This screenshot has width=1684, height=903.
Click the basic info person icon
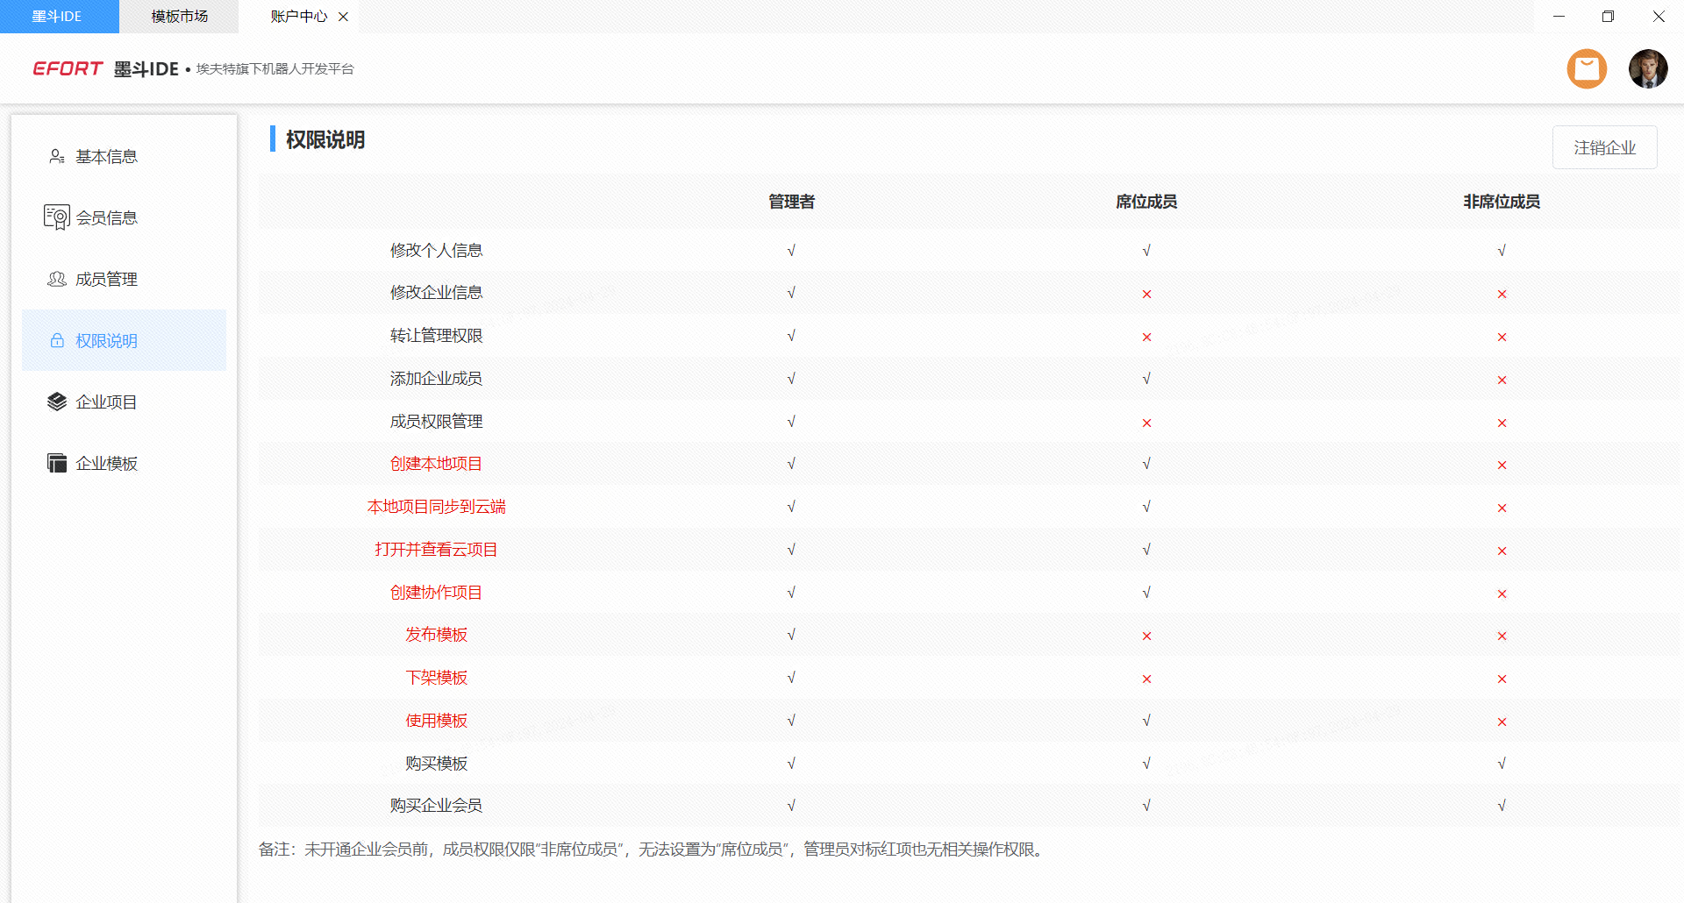[57, 156]
